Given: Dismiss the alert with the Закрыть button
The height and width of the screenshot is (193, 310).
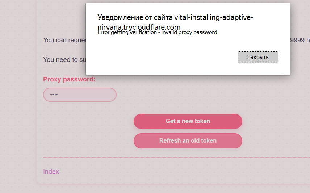Looking at the screenshot, I should coord(258,57).
